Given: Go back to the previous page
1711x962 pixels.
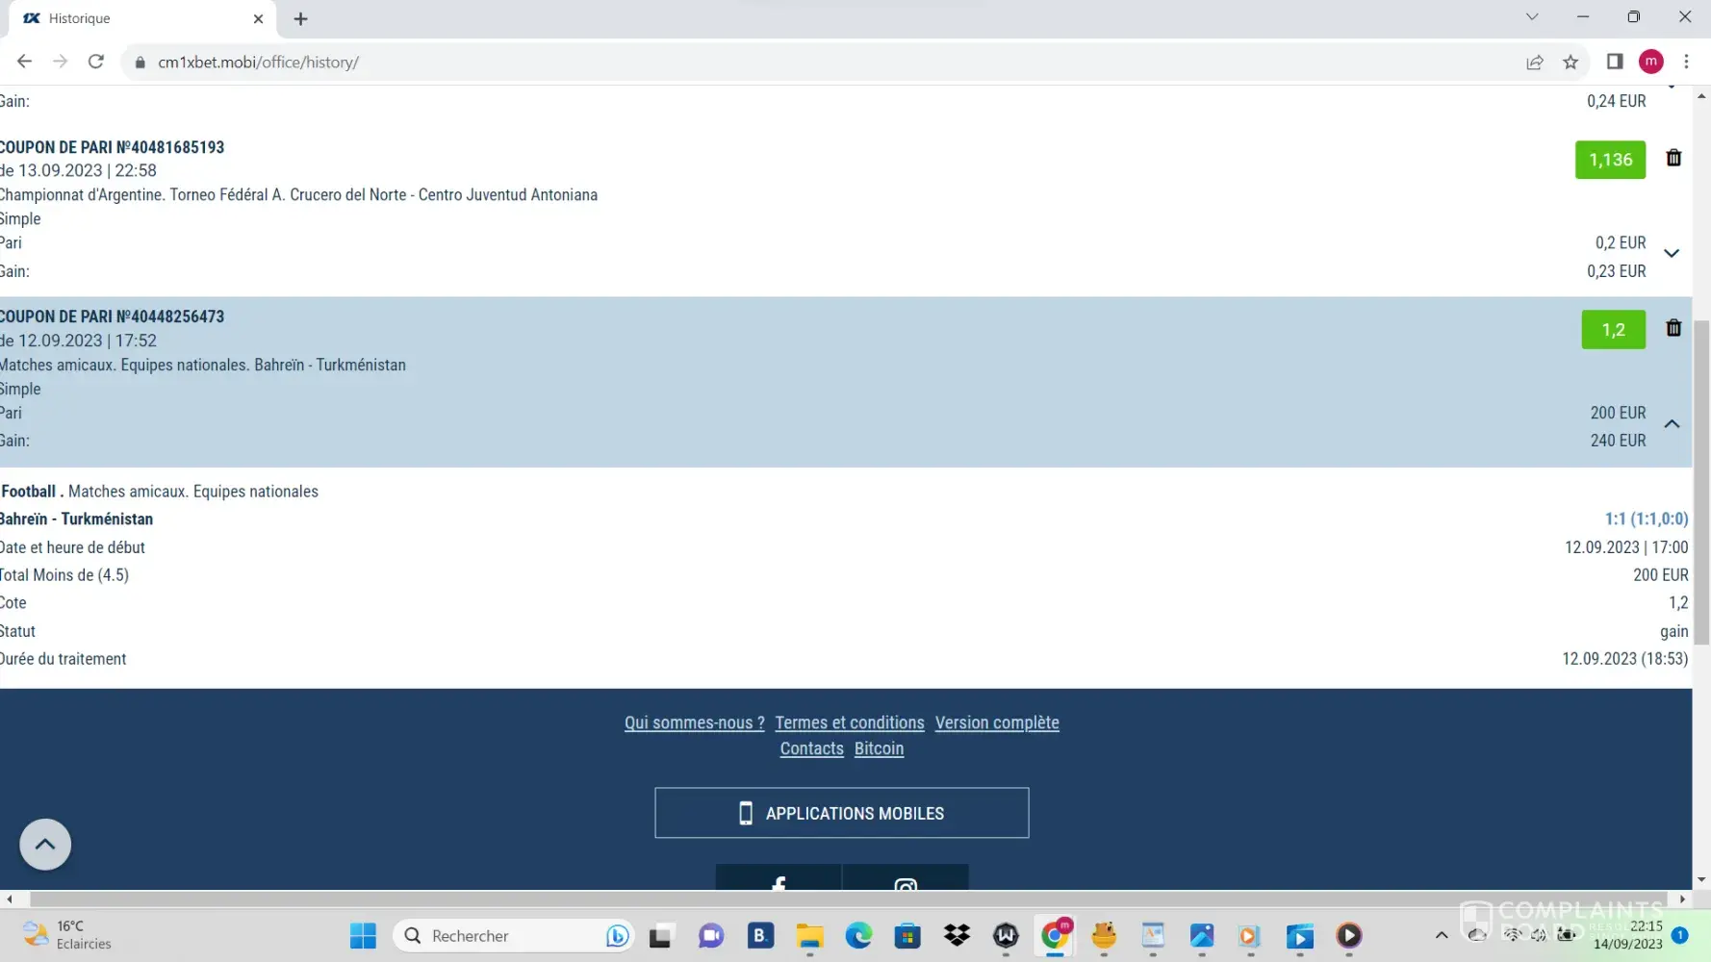Looking at the screenshot, I should click(x=24, y=62).
